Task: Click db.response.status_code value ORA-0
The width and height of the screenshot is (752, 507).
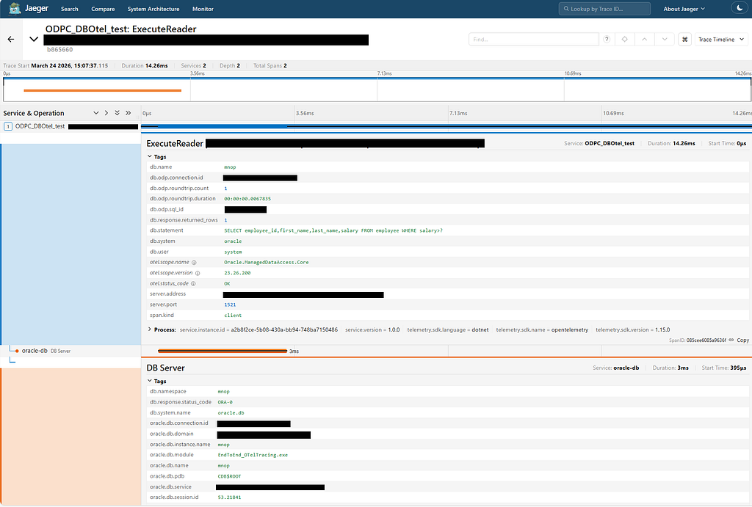Action: pos(225,402)
